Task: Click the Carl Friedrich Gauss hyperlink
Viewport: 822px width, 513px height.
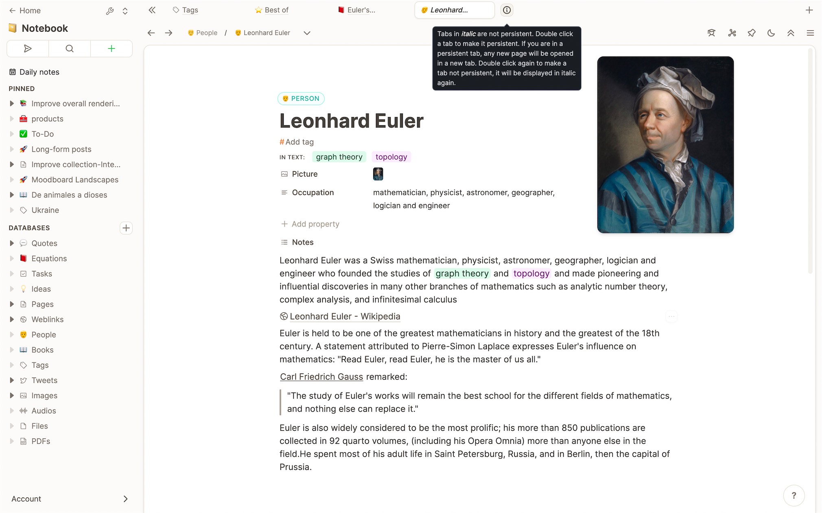Action: coord(321,376)
